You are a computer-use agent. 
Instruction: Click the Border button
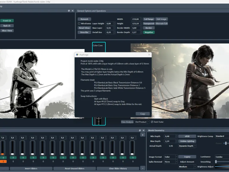[x=149, y=28]
